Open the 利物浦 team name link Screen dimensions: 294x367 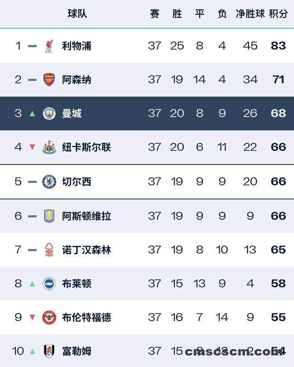(x=77, y=46)
